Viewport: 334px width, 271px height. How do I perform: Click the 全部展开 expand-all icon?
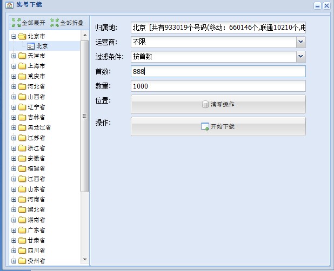tap(16, 23)
